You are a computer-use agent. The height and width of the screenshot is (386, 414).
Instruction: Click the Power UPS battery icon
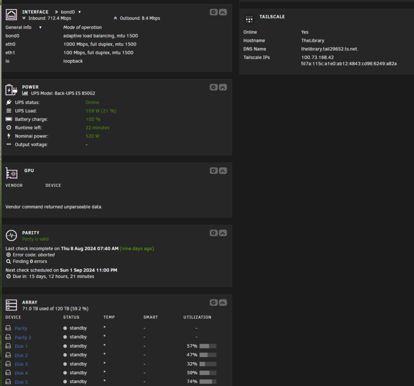click(11, 90)
